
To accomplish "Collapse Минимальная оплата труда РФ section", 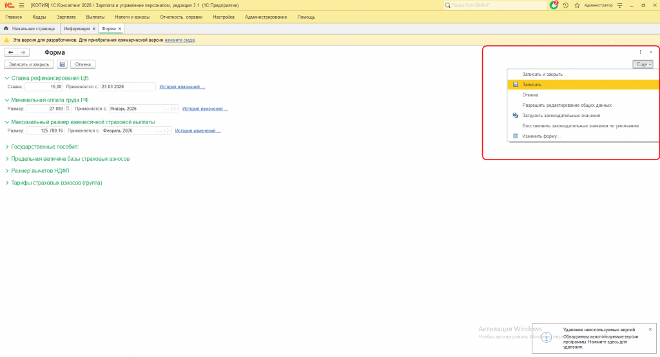I will pyautogui.click(x=6, y=100).
